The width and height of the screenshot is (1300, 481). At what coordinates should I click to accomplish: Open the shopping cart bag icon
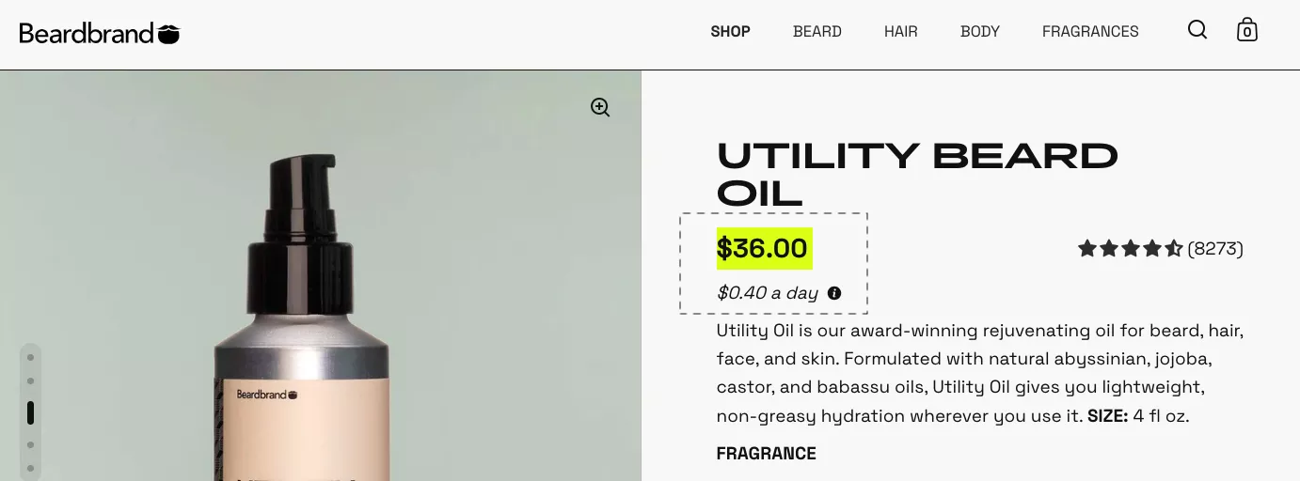pyautogui.click(x=1247, y=30)
